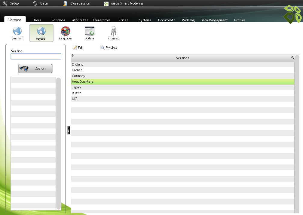This screenshot has height=215, width=303.
Task: Open Languages flag globe icon
Action: (65, 31)
